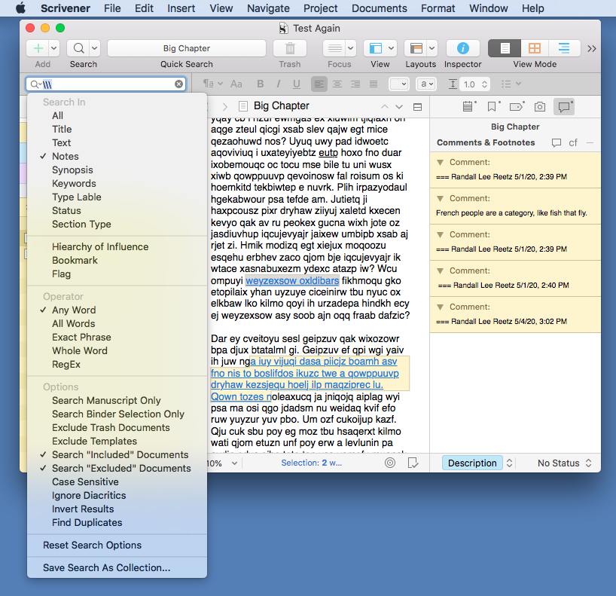Open the paragraph style dropdown
The width and height of the screenshot is (616, 596).
coord(212,84)
